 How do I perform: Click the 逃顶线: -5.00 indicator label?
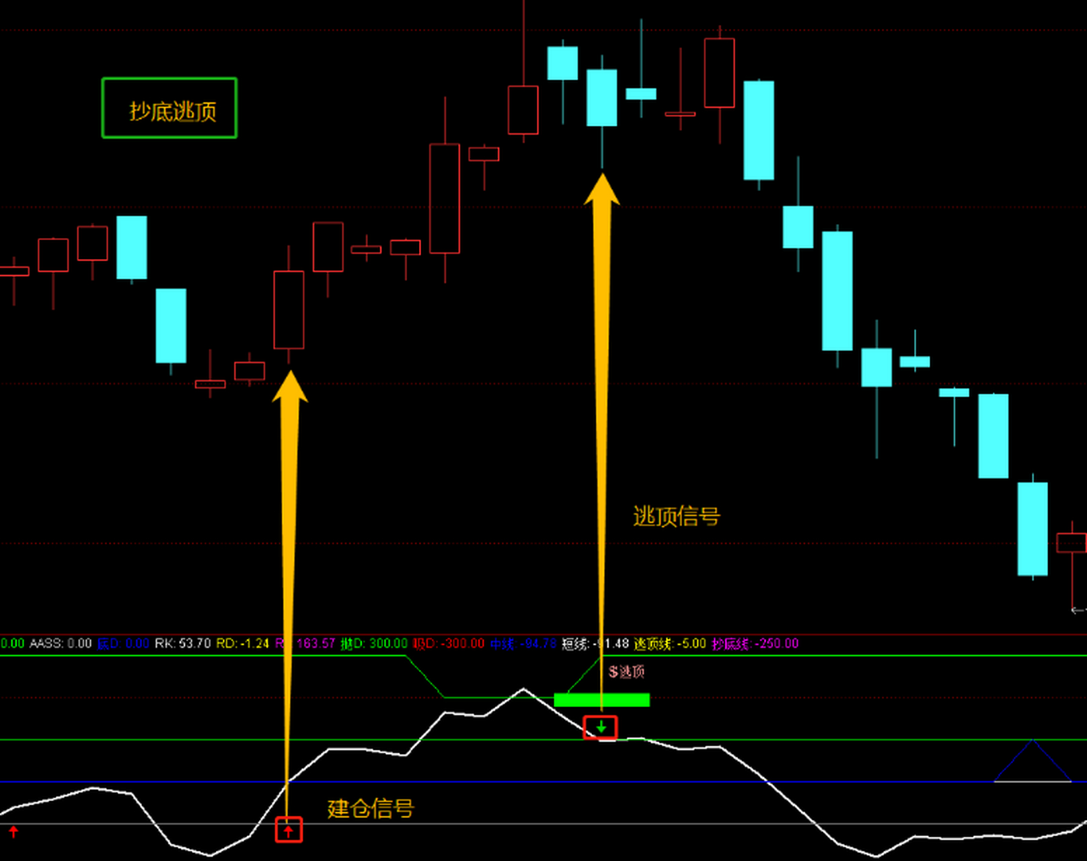(x=670, y=644)
